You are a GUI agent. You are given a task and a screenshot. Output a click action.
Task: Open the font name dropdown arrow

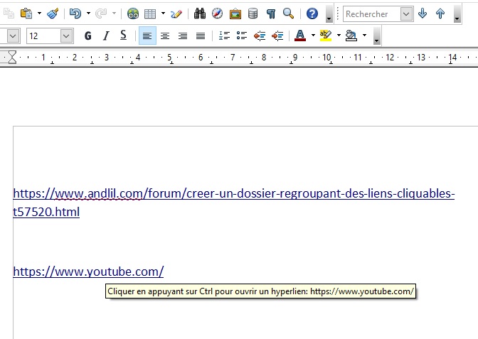(13, 36)
